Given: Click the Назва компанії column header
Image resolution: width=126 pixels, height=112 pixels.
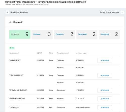Looking at the screenshot, I should pyautogui.click(x=14, y=53).
